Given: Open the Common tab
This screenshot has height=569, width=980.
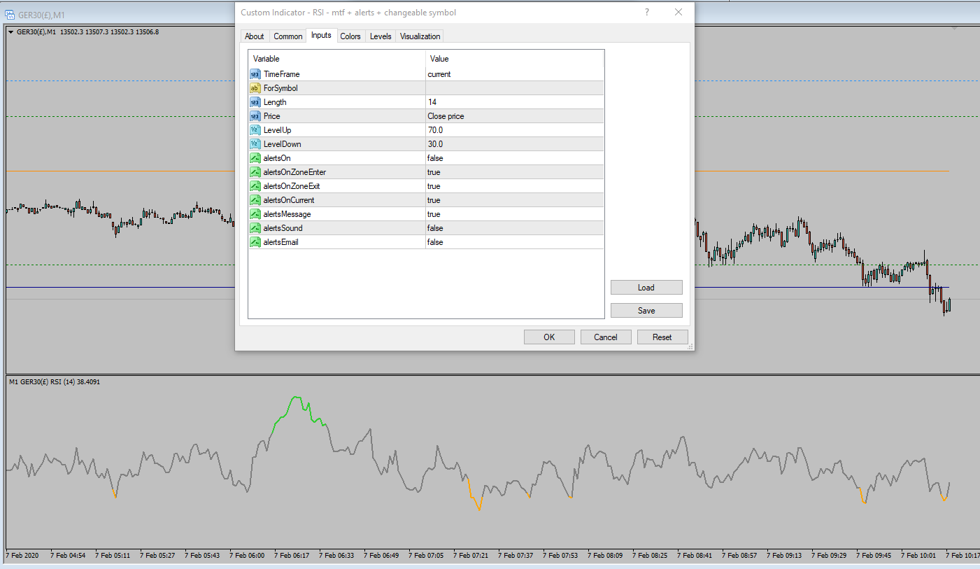Looking at the screenshot, I should pyautogui.click(x=288, y=36).
